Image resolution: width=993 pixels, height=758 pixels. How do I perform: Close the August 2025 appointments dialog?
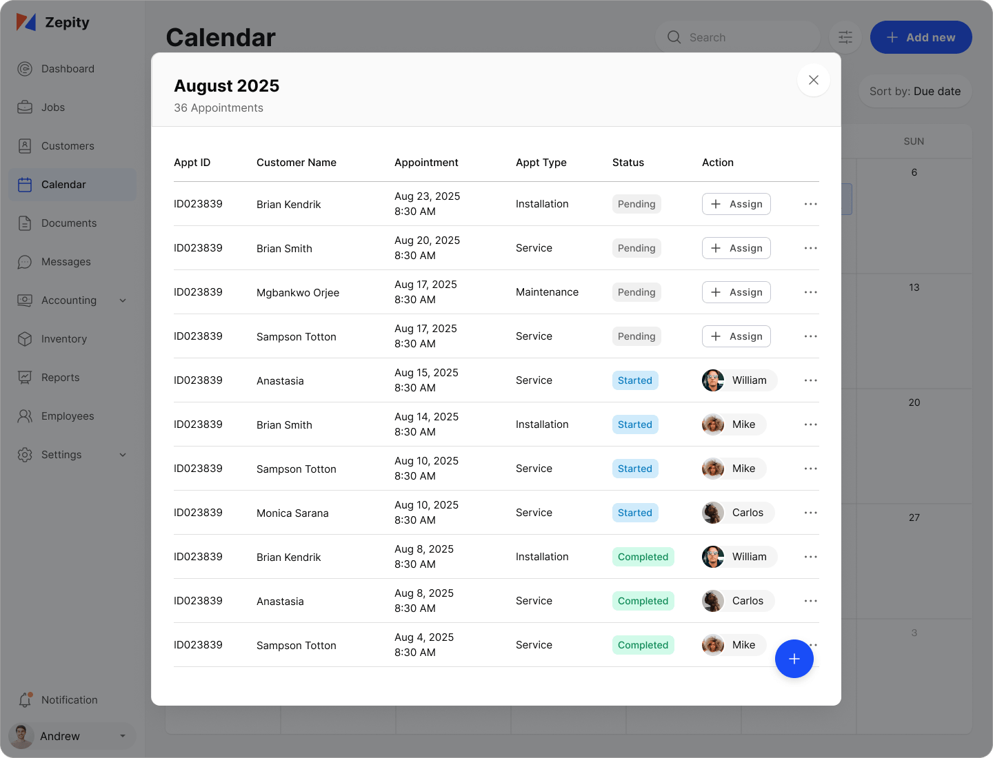(x=813, y=80)
